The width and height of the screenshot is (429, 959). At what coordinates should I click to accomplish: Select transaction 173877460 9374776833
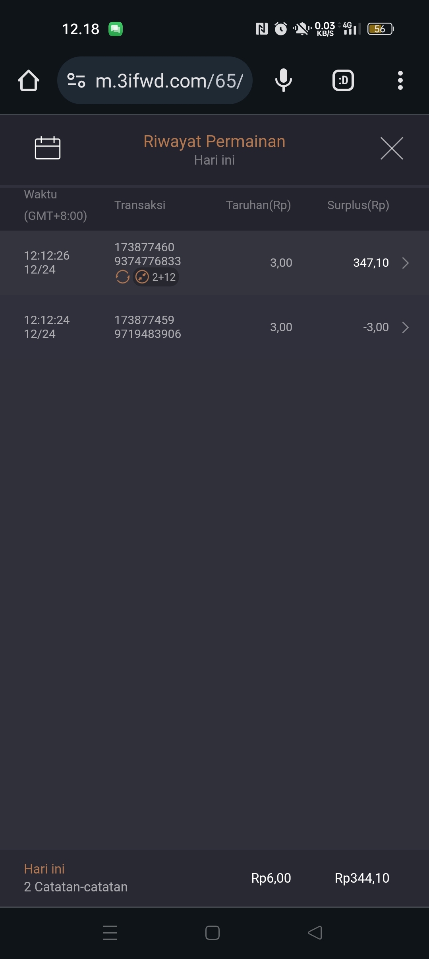(x=147, y=254)
